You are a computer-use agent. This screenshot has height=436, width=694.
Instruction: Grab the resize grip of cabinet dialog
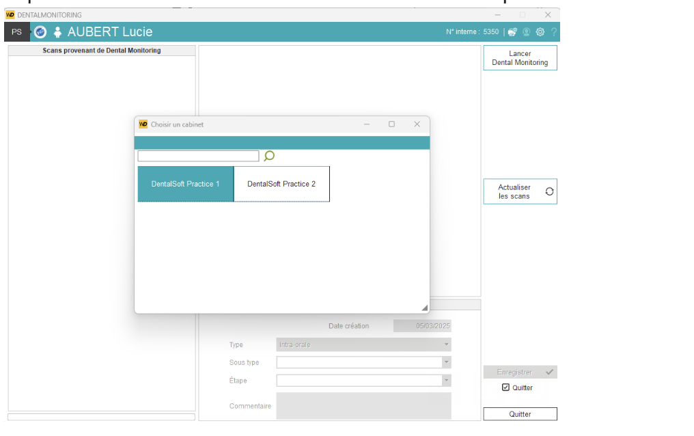(424, 308)
